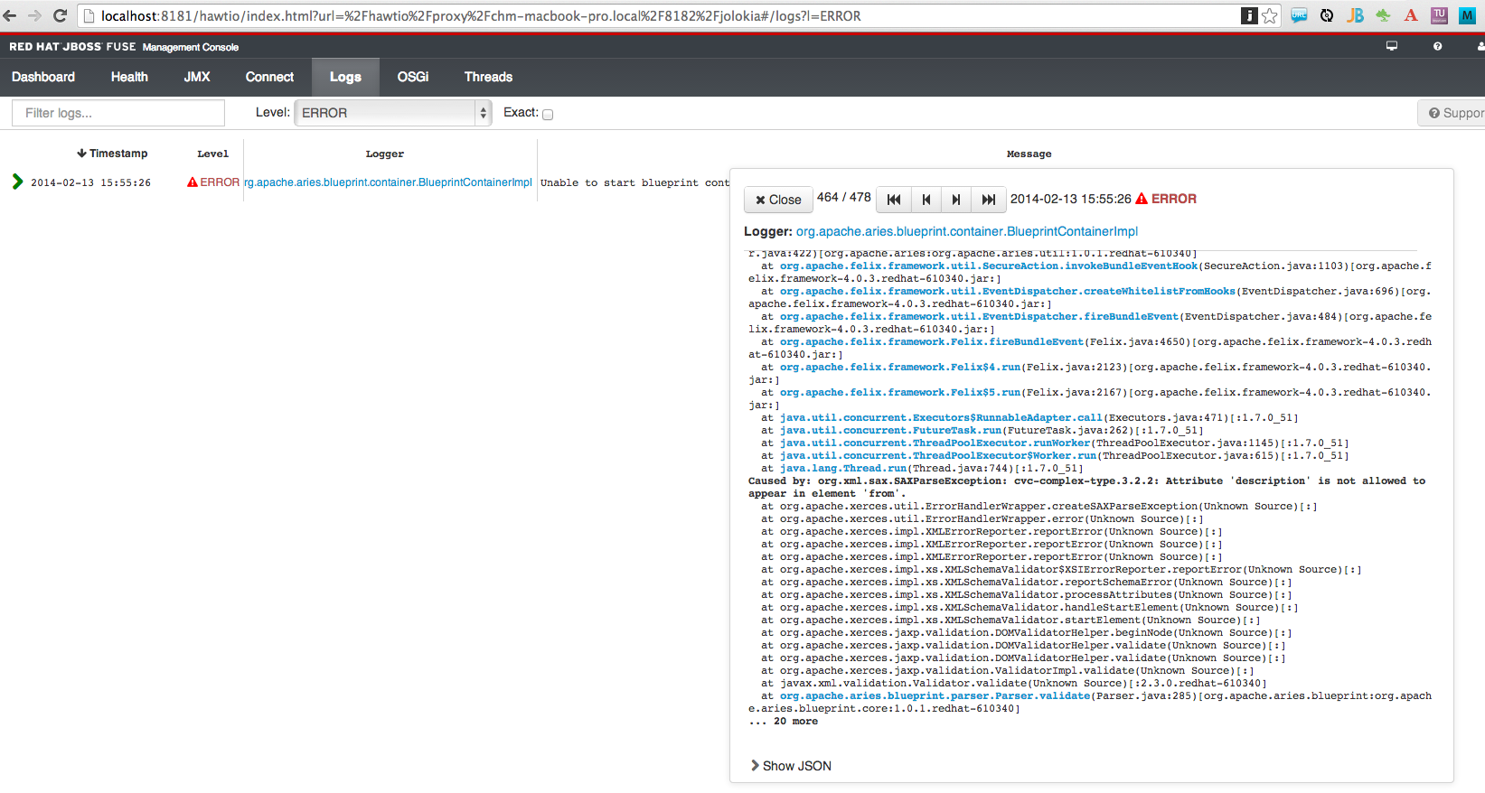Viewport: 1485px width, 793px height.
Task: Click the blue M extension icon
Action: point(1467,15)
